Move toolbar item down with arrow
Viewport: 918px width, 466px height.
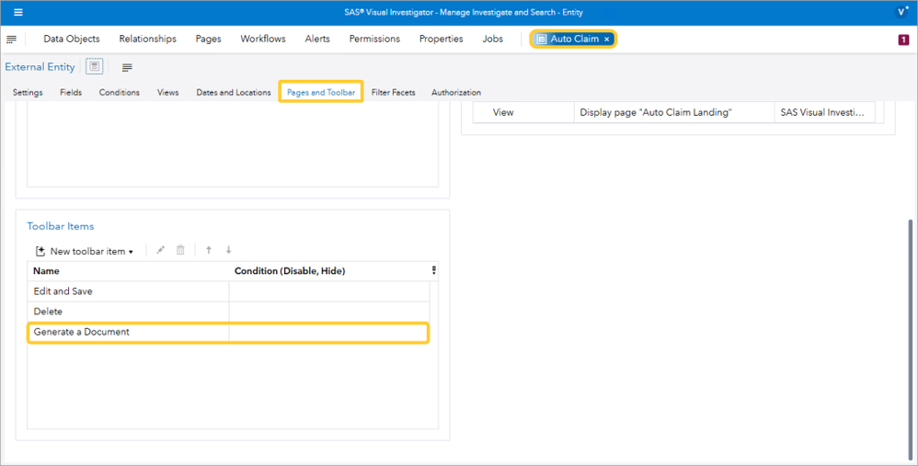228,250
